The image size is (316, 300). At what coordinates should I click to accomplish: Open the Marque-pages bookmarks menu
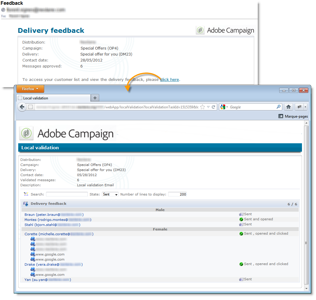[293, 116]
